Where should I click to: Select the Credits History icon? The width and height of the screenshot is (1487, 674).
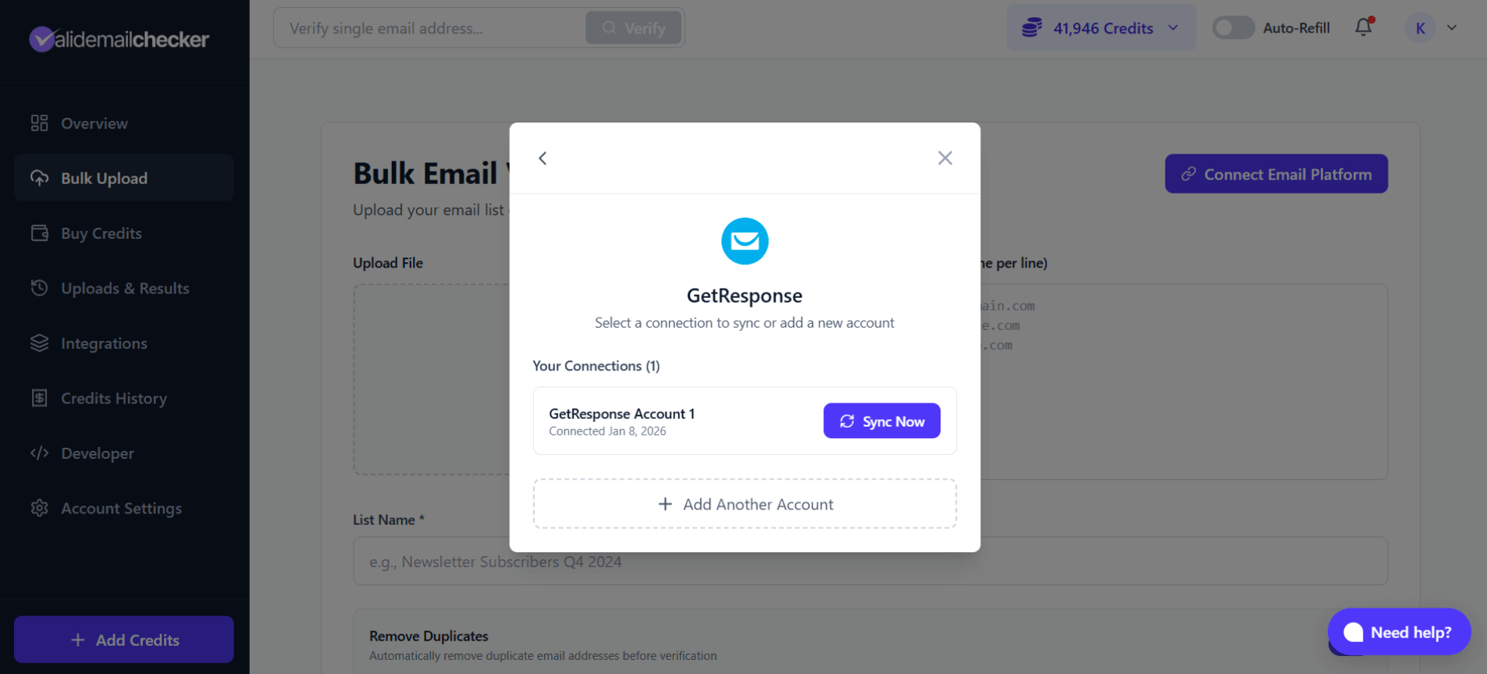coord(40,398)
